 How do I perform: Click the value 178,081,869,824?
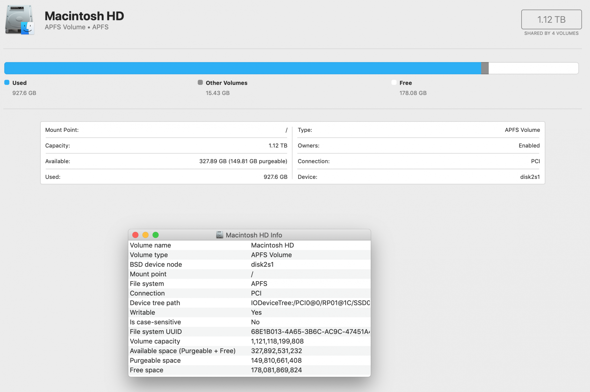pos(276,370)
